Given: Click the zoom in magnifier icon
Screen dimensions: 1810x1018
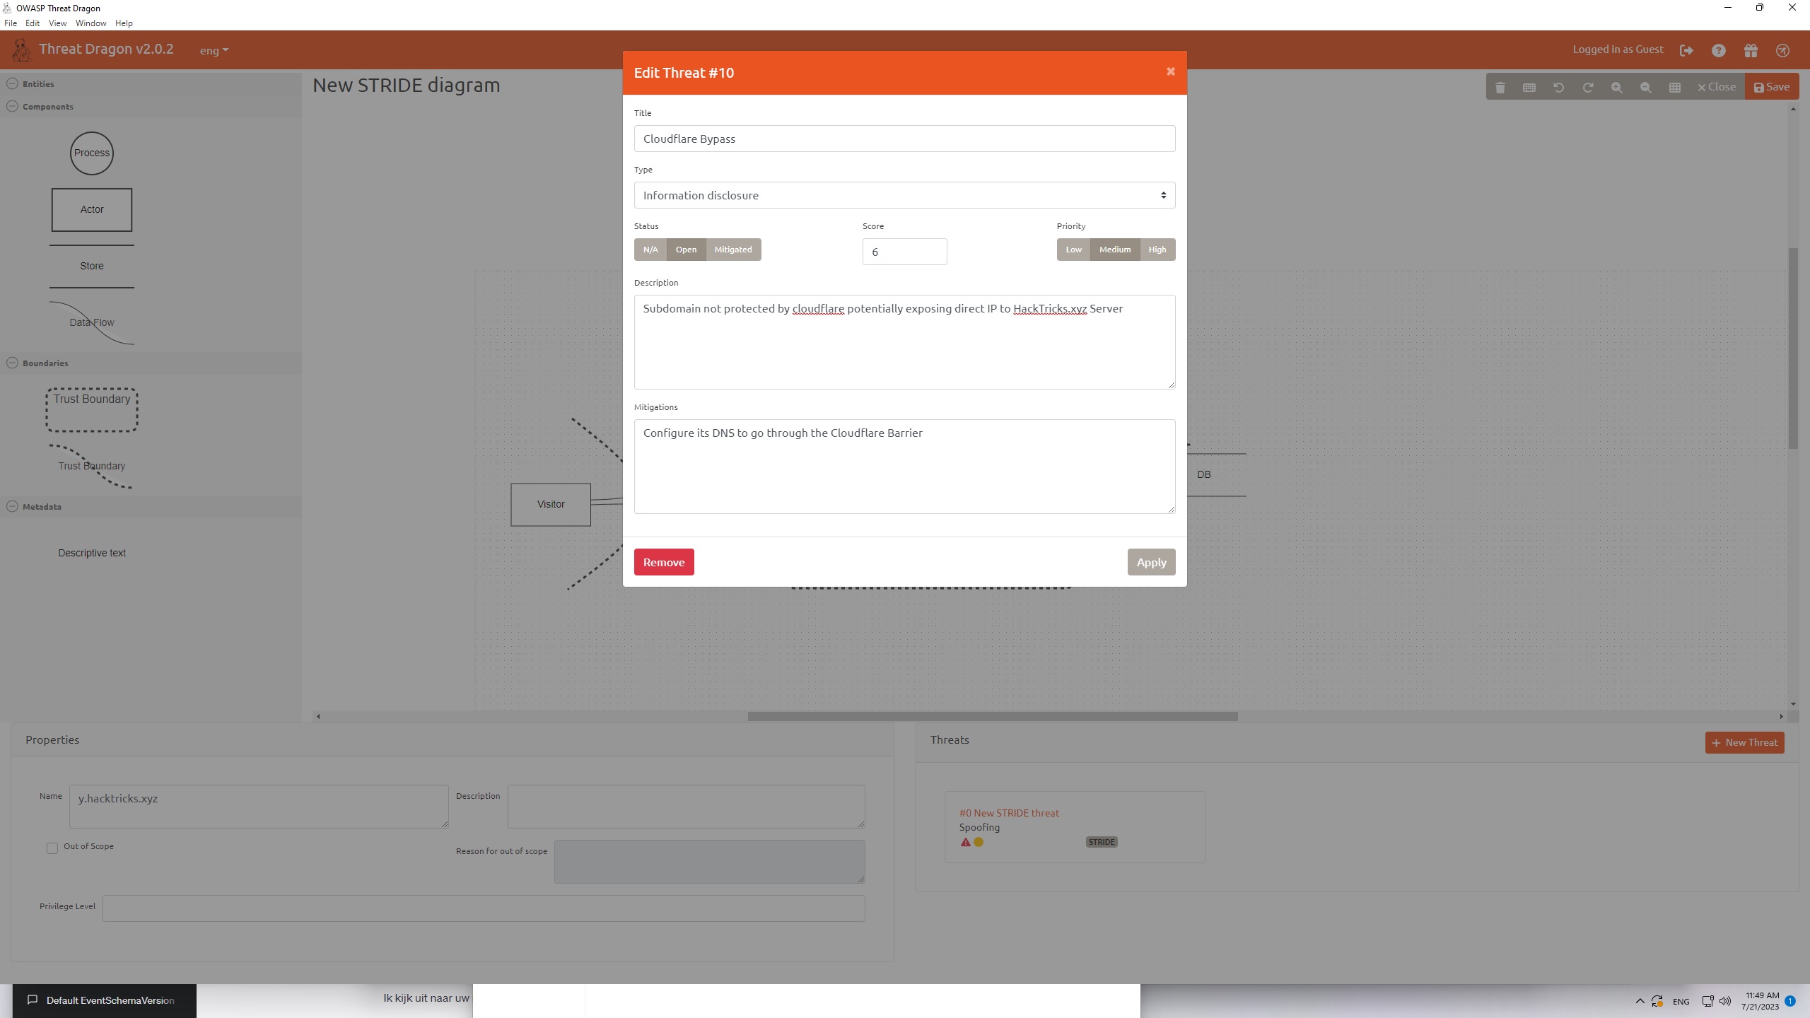Looking at the screenshot, I should point(1616,87).
